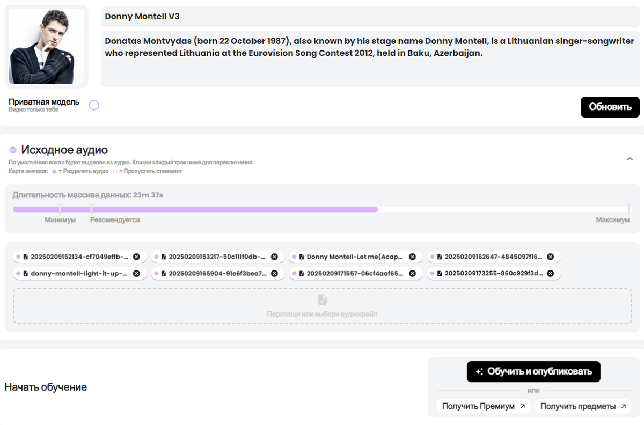This screenshot has width=644, height=425.
Task: Click the Перетащи или выбери аудиофайл drop zone
Action: pyautogui.click(x=322, y=306)
